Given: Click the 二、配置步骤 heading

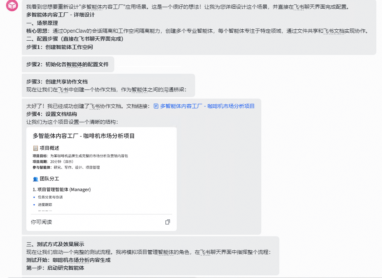Looking at the screenshot, I should 75,39.
